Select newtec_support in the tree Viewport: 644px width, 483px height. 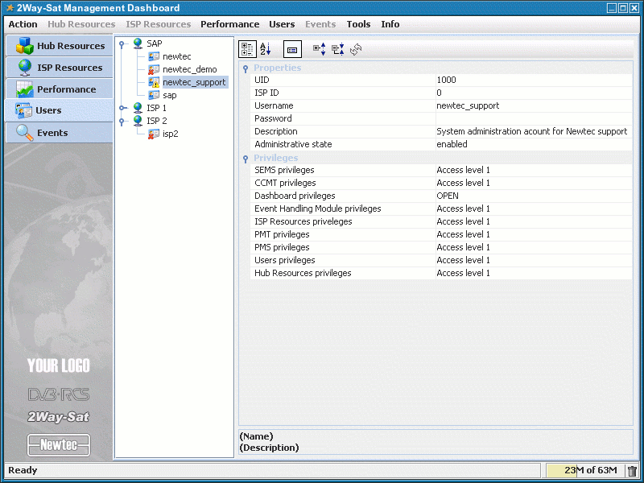click(x=194, y=82)
